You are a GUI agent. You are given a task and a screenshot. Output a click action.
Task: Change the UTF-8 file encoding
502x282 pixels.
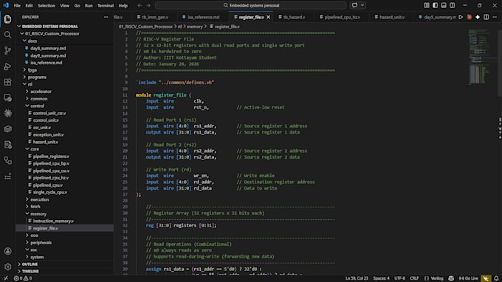(399, 278)
